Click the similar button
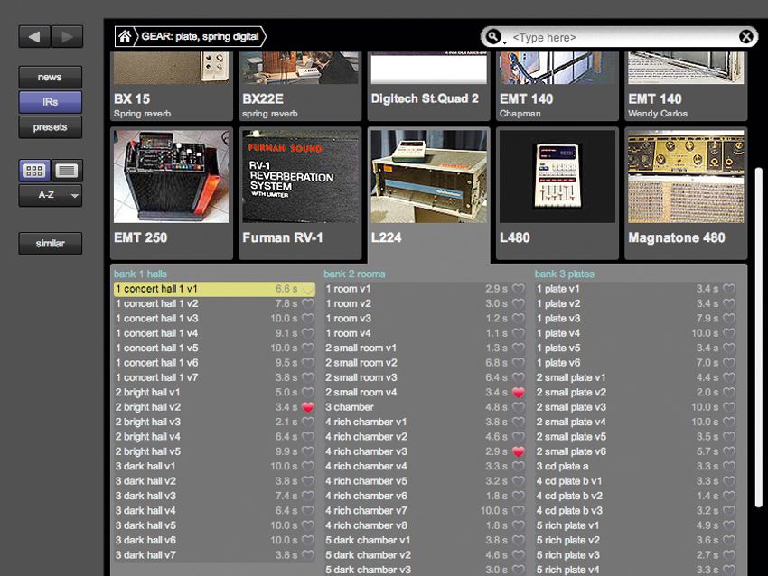 [51, 243]
